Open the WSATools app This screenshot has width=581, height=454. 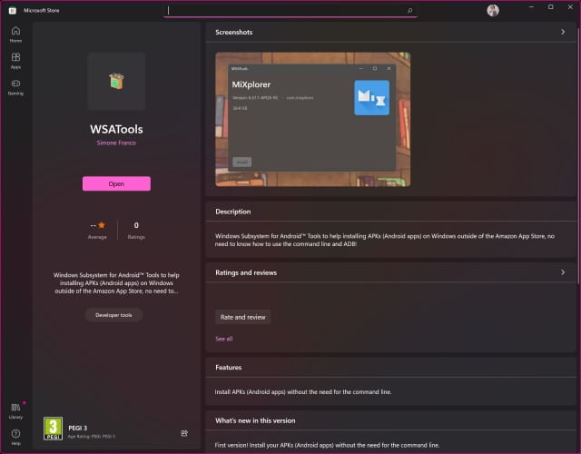click(x=116, y=183)
